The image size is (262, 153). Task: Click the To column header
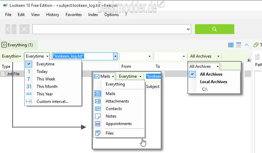pyautogui.click(x=158, y=66)
